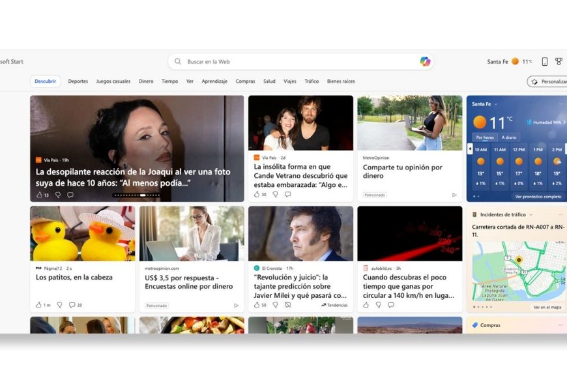The image size is (567, 378).
Task: Click the rewards trophy icon
Action: click(x=559, y=61)
